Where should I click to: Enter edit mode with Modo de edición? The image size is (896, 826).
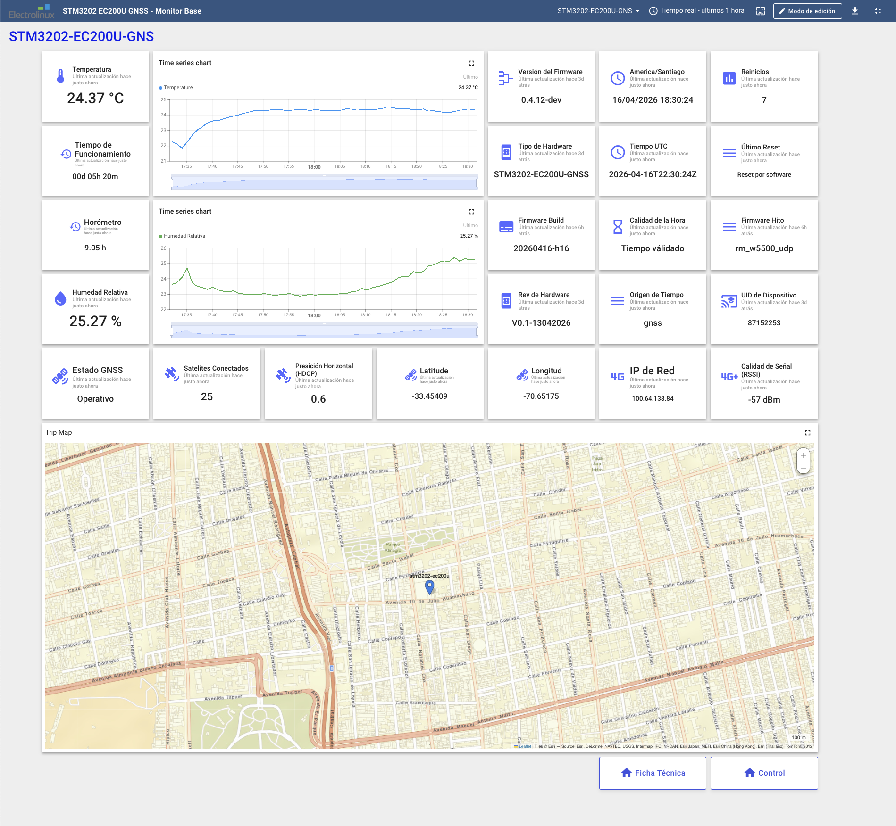[x=807, y=11]
